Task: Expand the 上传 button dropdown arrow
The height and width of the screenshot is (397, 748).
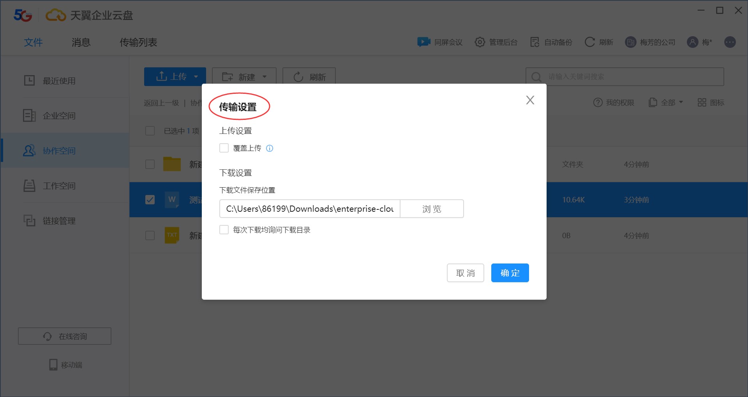Action: (196, 76)
